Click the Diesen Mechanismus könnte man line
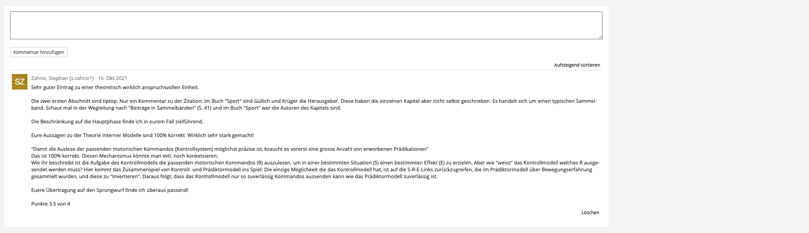This screenshot has width=809, height=233. tap(125, 156)
